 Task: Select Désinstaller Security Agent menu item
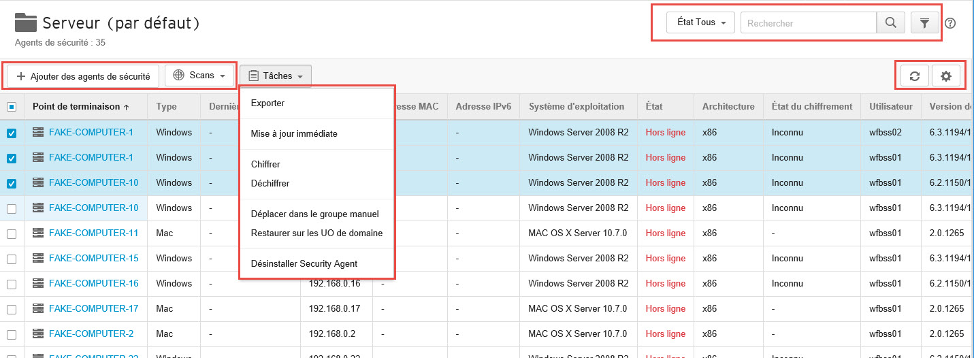point(304,263)
